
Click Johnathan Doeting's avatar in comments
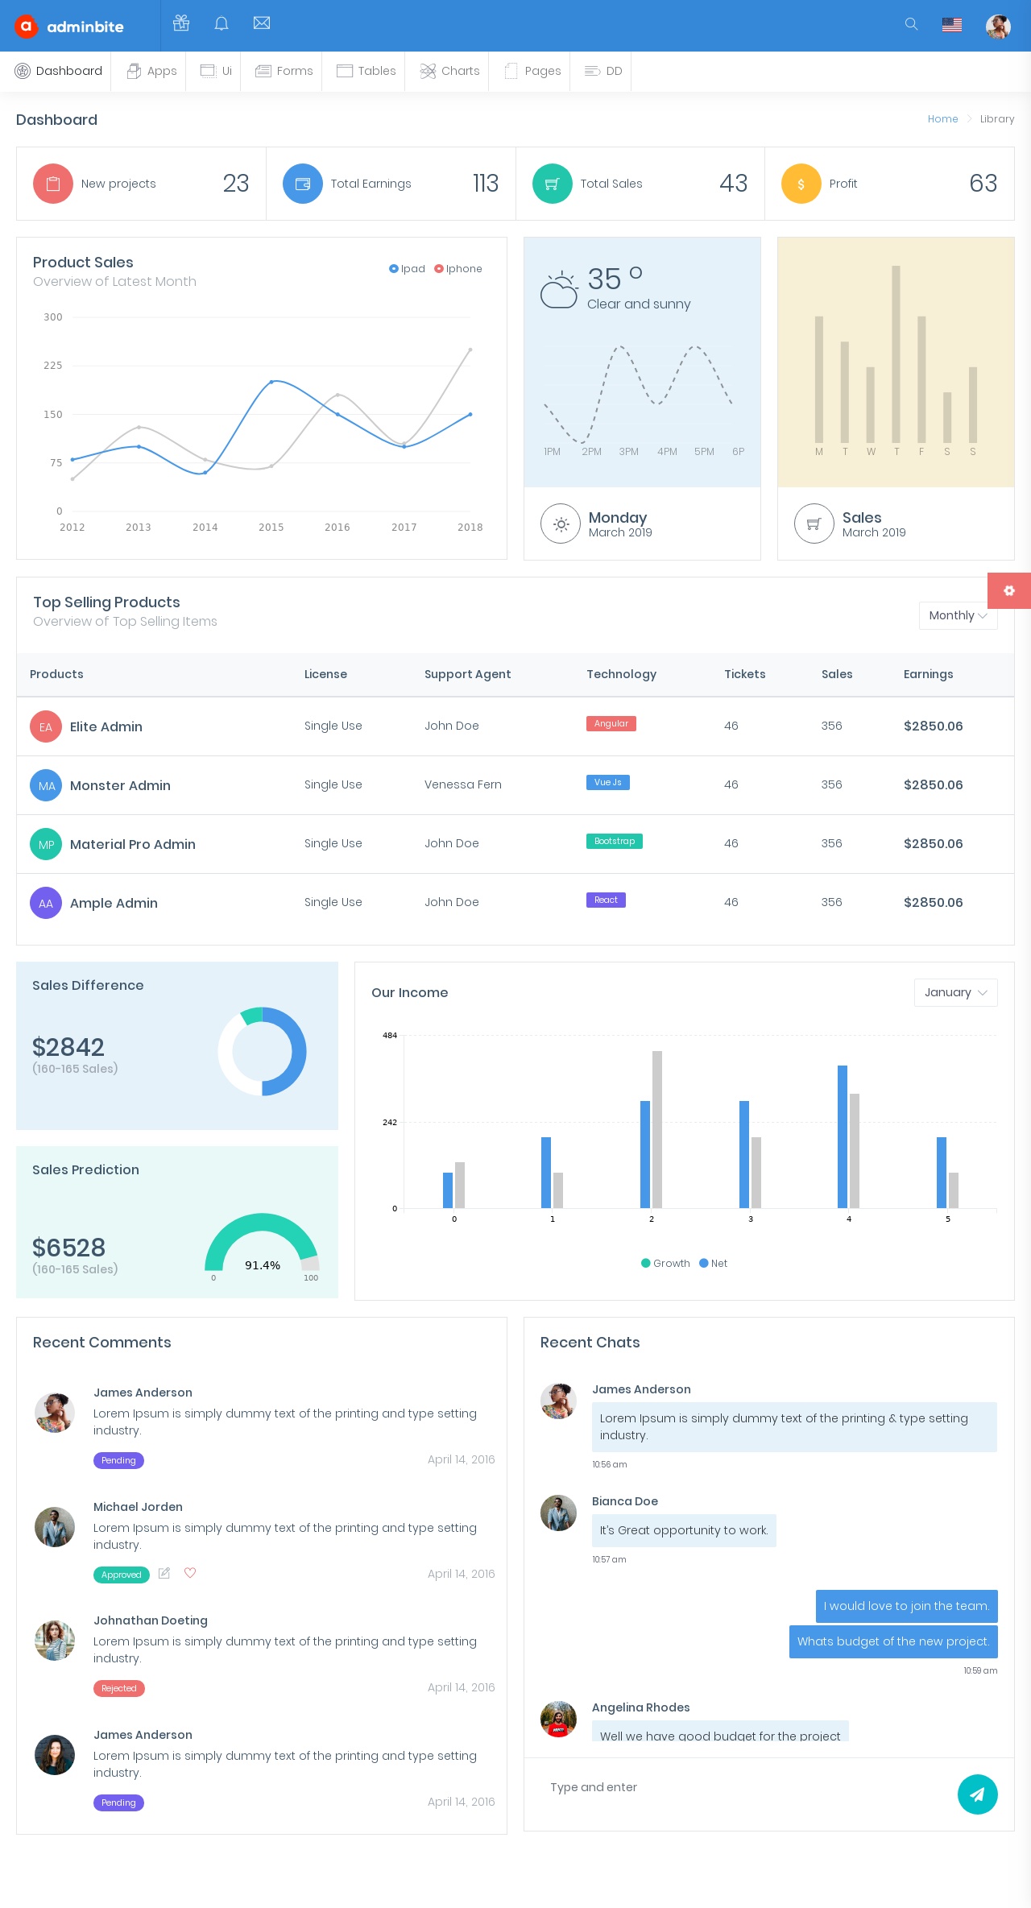coord(55,1641)
